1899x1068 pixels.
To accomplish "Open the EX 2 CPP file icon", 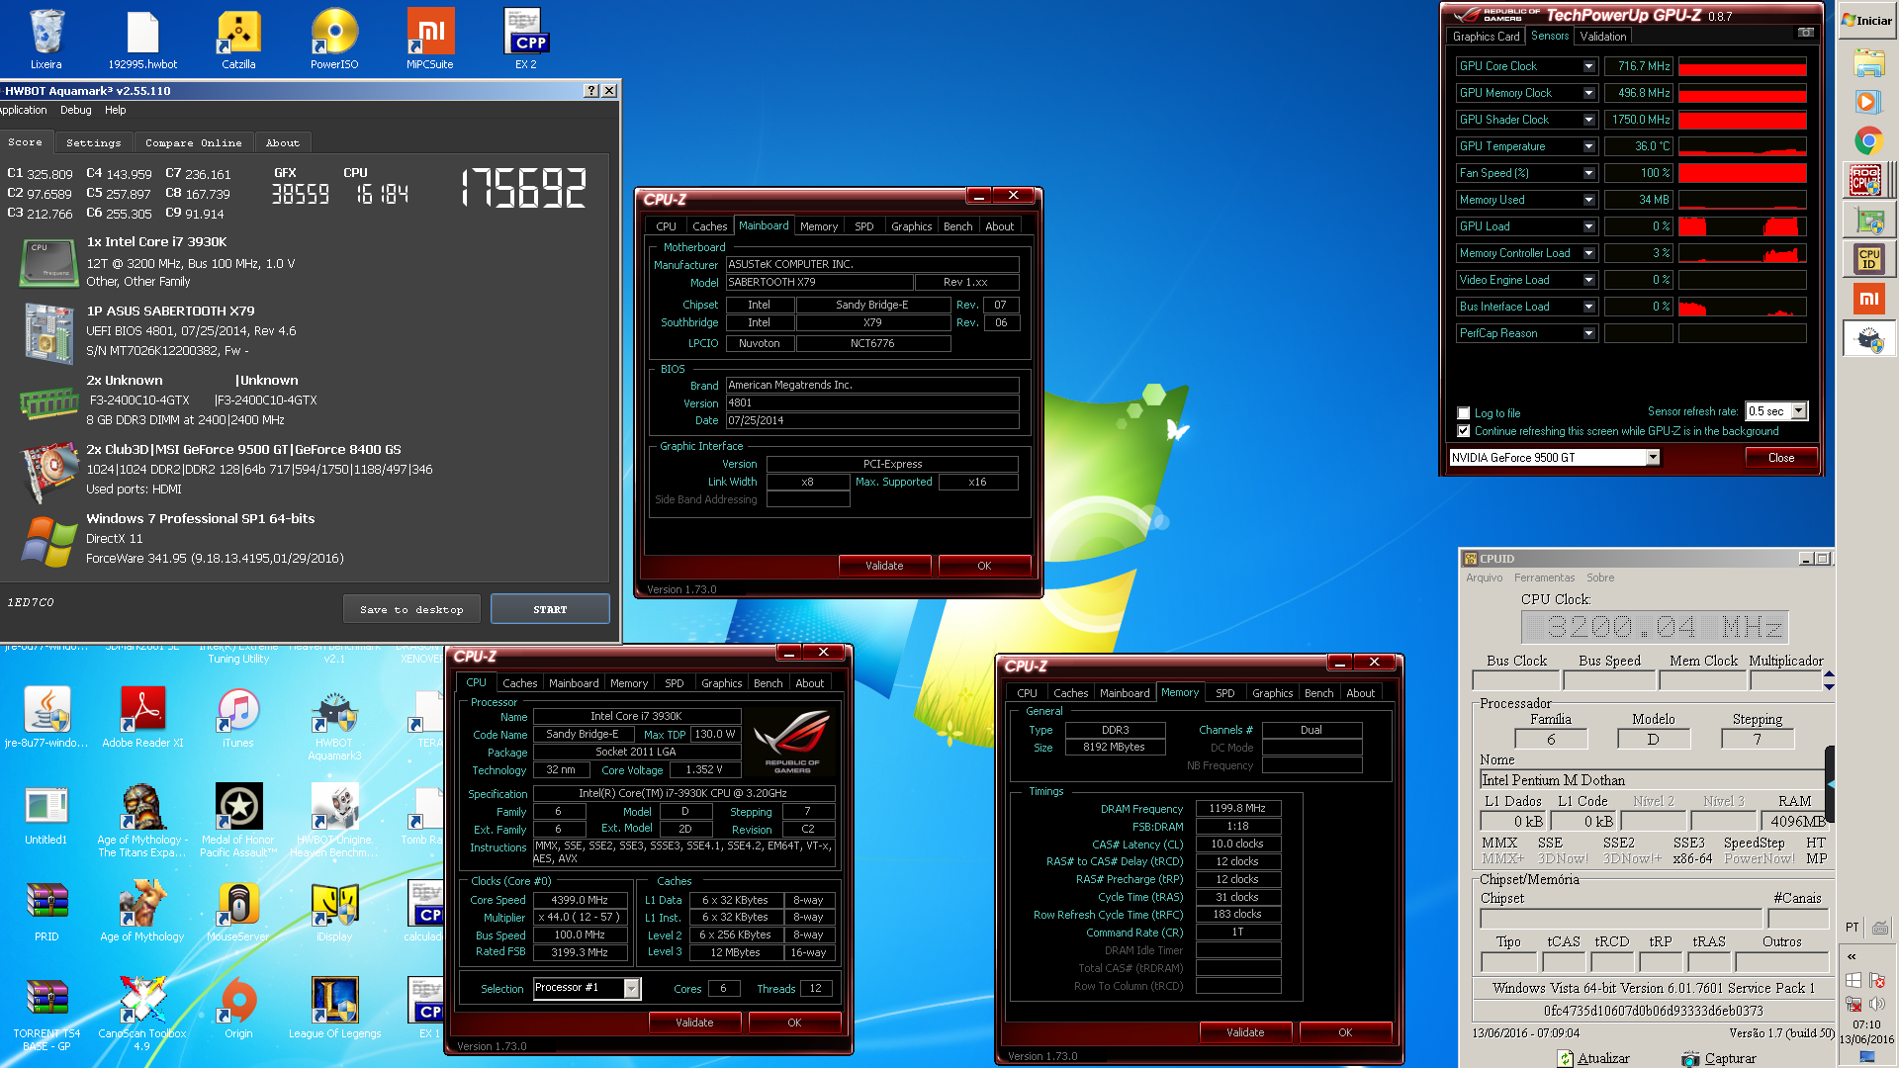I will pos(526,40).
